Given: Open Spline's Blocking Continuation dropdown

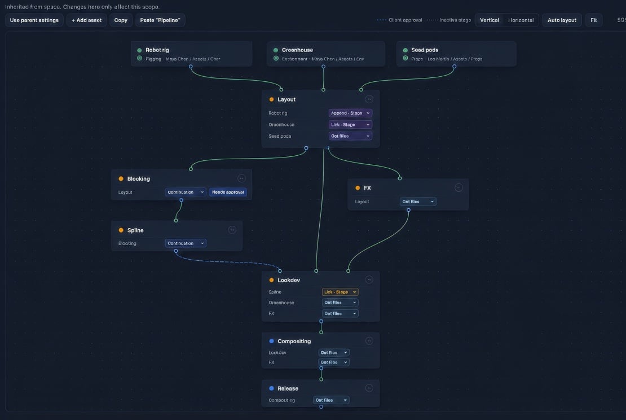Looking at the screenshot, I should [x=186, y=243].
